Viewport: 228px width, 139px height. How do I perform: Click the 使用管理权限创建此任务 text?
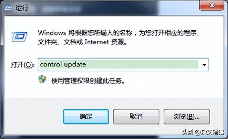click(88, 80)
